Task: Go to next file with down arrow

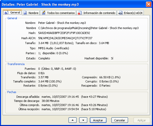Action: (83, 120)
